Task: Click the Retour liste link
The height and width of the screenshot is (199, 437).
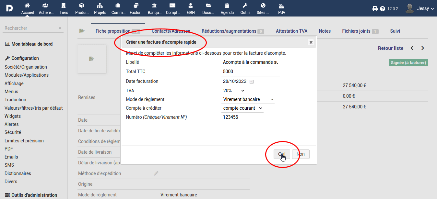Action: [391, 48]
